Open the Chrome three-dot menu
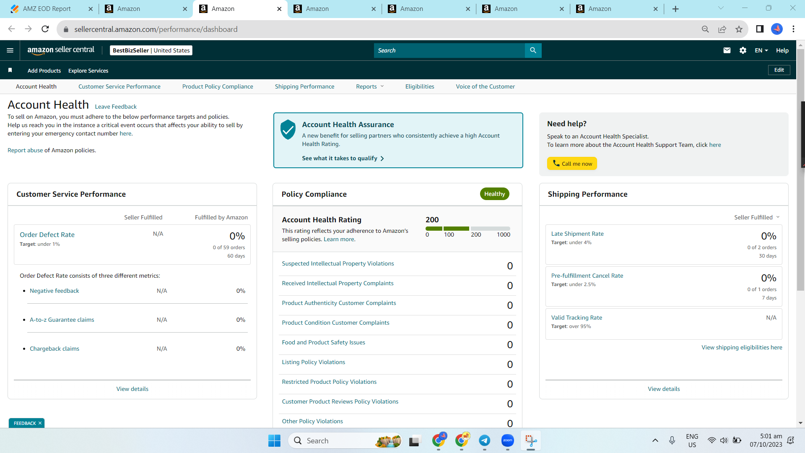The height and width of the screenshot is (453, 805). 793,29
